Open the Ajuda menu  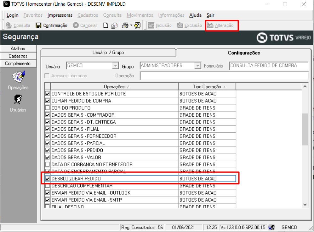[x=195, y=15]
